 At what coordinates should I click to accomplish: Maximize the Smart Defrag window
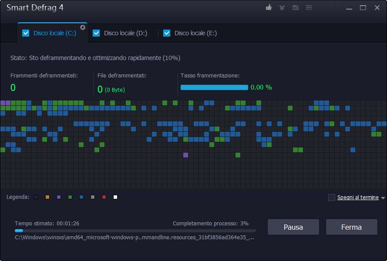363,8
